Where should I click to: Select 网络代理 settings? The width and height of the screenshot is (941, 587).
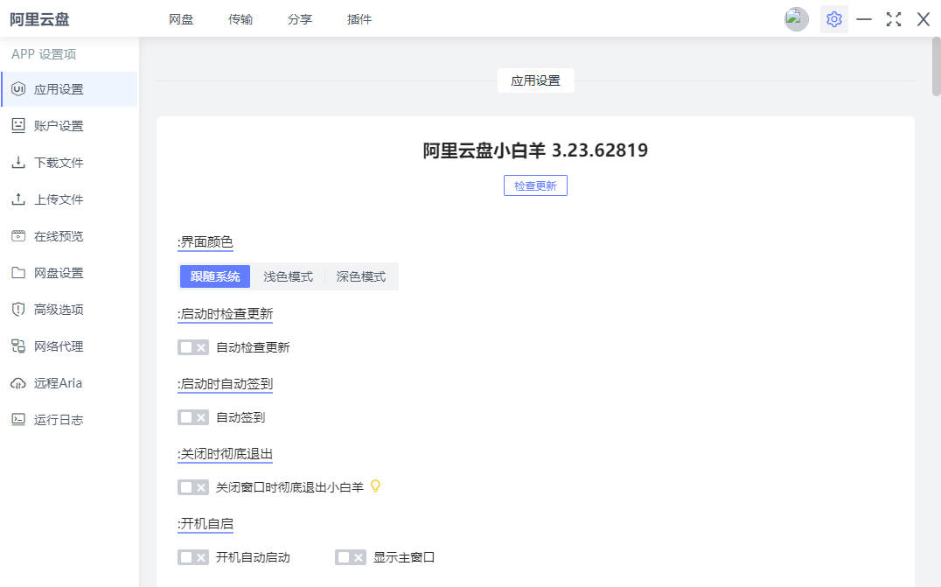click(58, 346)
